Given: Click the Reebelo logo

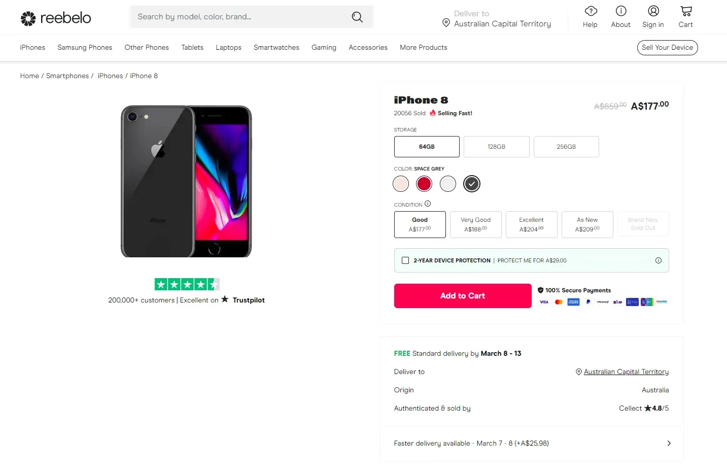Looking at the screenshot, I should (x=55, y=18).
